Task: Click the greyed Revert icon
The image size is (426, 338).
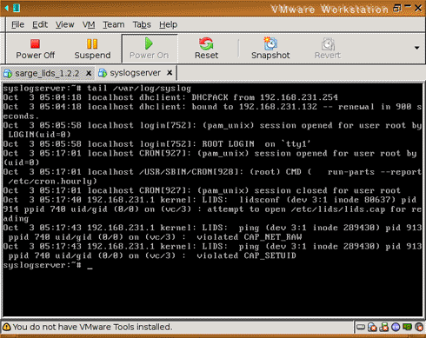Action: tap(328, 44)
